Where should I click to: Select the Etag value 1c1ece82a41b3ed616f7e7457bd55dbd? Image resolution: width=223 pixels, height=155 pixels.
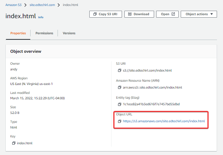pyautogui.click(x=151, y=104)
